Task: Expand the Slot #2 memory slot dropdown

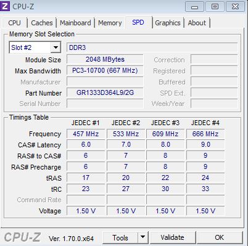Action: pos(56,47)
